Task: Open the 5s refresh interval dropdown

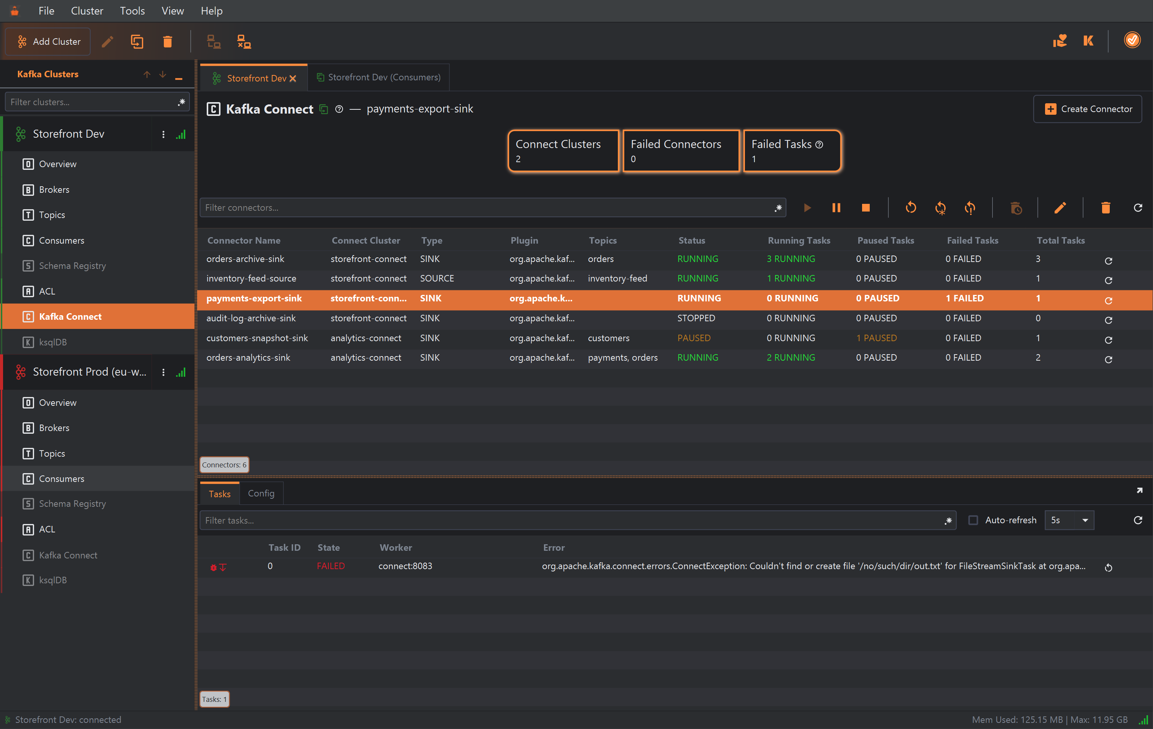Action: pos(1069,520)
